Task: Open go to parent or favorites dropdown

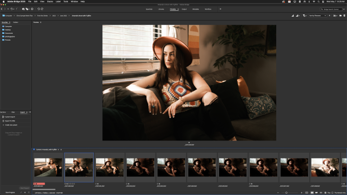Action: (x=8, y=9)
